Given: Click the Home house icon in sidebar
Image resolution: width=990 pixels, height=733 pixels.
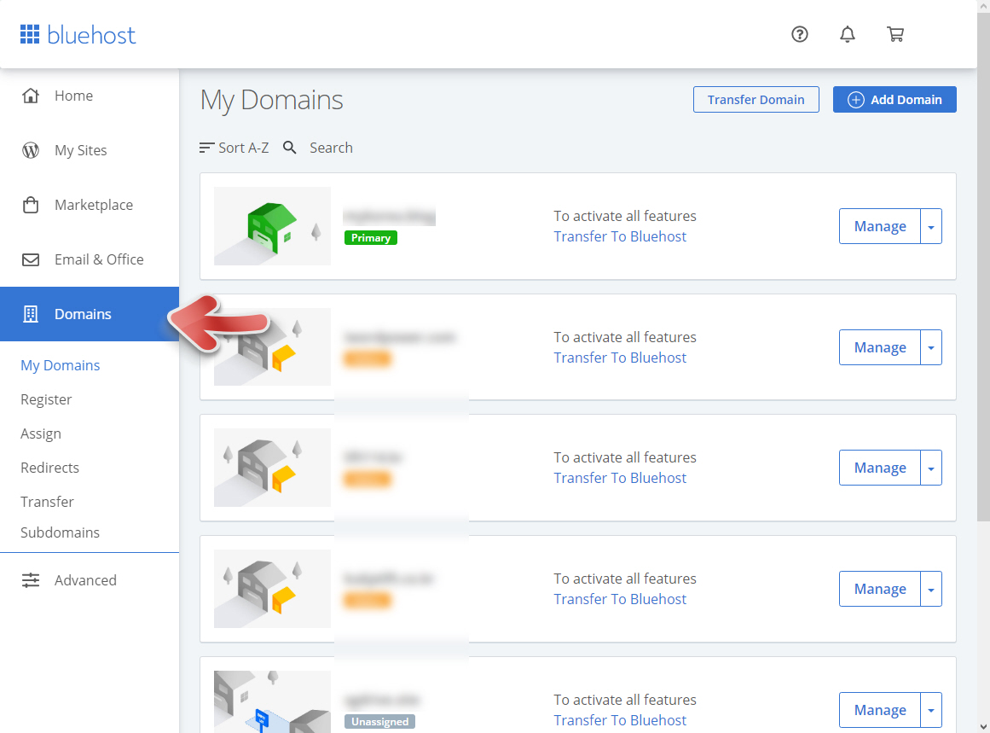Looking at the screenshot, I should pyautogui.click(x=31, y=96).
